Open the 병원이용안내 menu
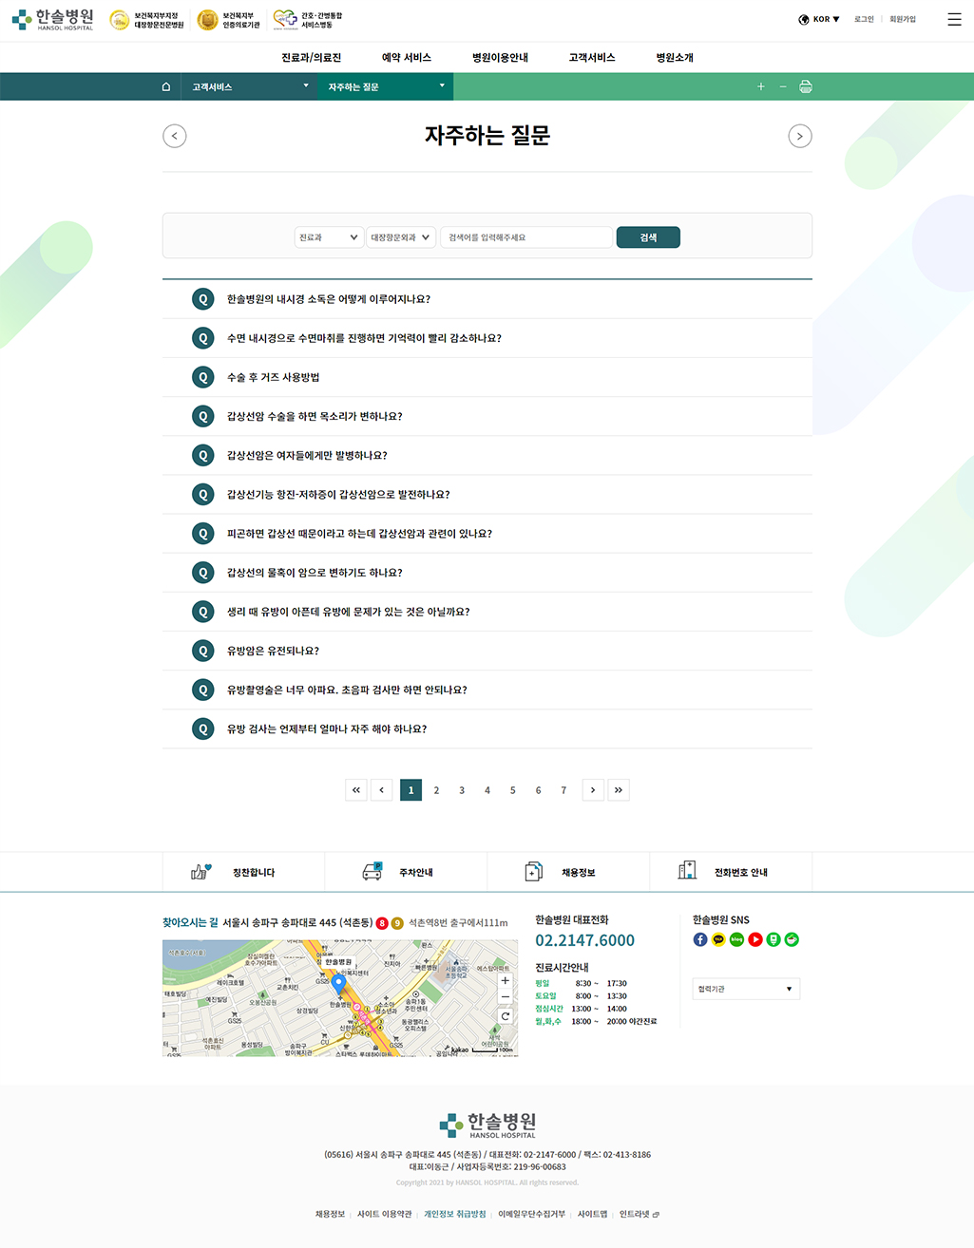The width and height of the screenshot is (974, 1248). point(500,58)
